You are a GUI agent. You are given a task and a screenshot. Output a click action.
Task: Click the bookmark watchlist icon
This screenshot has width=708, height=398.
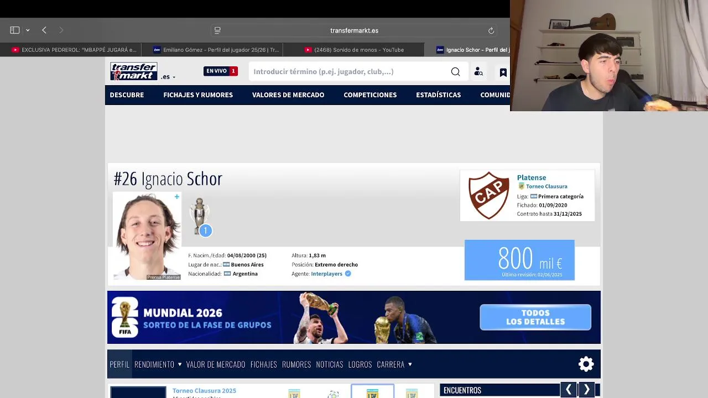pos(503,72)
